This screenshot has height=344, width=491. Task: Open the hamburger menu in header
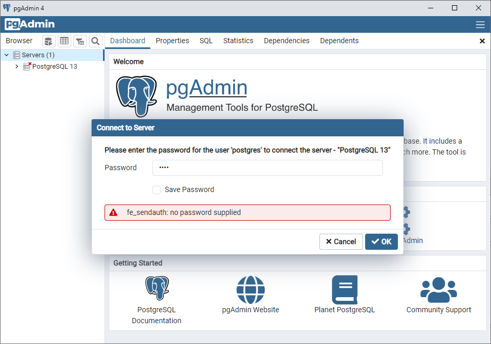pyautogui.click(x=480, y=25)
